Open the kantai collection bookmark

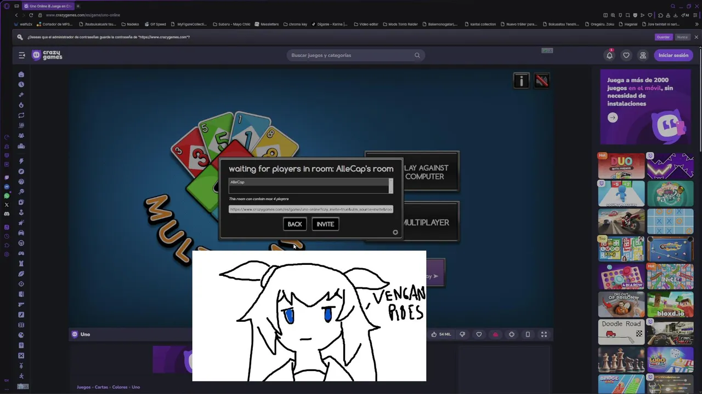480,24
